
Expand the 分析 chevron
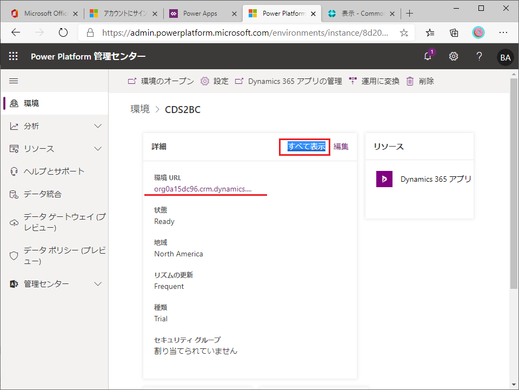click(x=98, y=126)
